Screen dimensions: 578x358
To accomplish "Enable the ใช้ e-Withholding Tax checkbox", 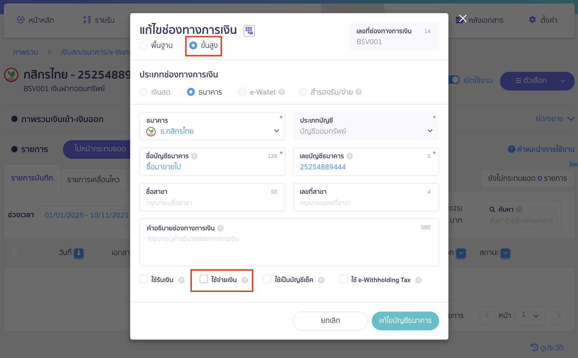I will (x=343, y=279).
